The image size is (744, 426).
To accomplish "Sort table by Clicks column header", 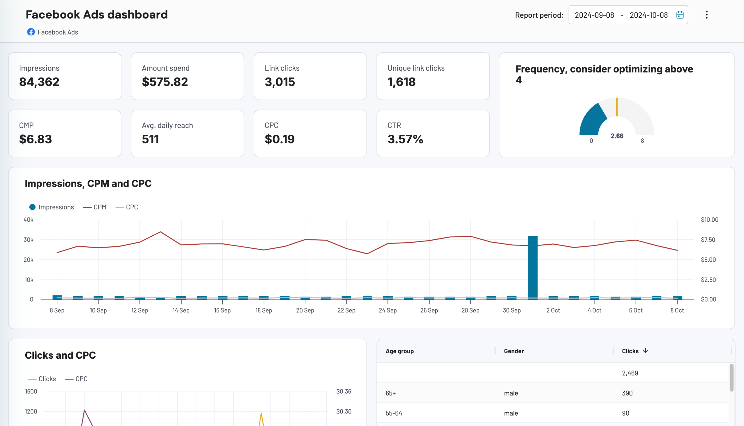I will click(630, 351).
